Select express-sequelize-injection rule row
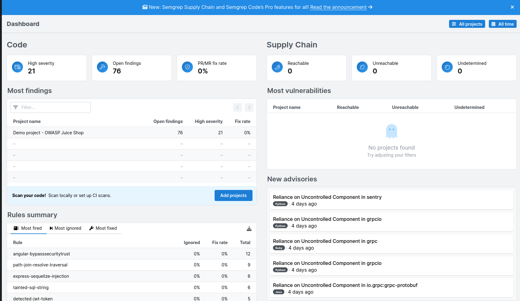The height and width of the screenshot is (301, 520). [x=132, y=276]
